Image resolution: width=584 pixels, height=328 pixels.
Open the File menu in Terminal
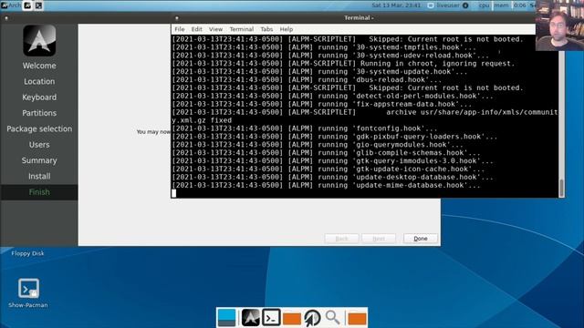click(180, 29)
